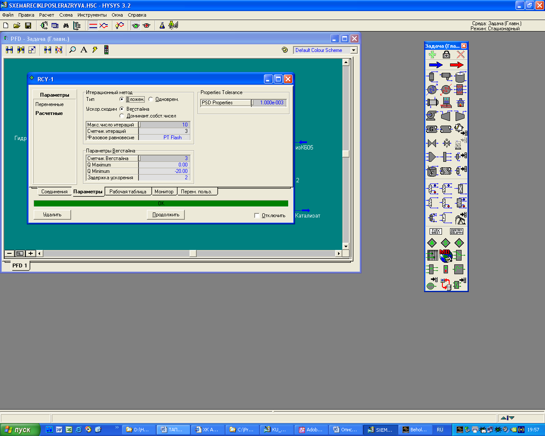545x436 pixels.
Task: Click red traffic light solver holding icon
Action: (x=146, y=26)
